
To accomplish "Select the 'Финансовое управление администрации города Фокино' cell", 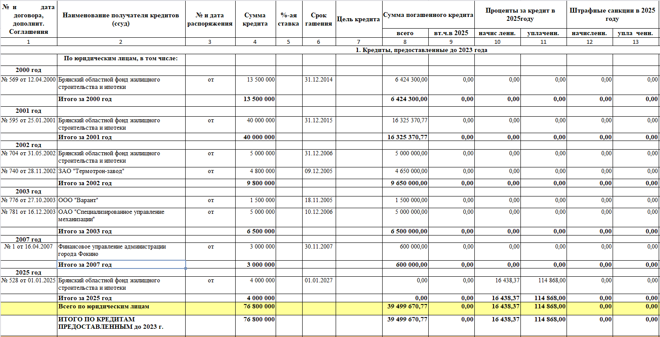I will 121,250.
